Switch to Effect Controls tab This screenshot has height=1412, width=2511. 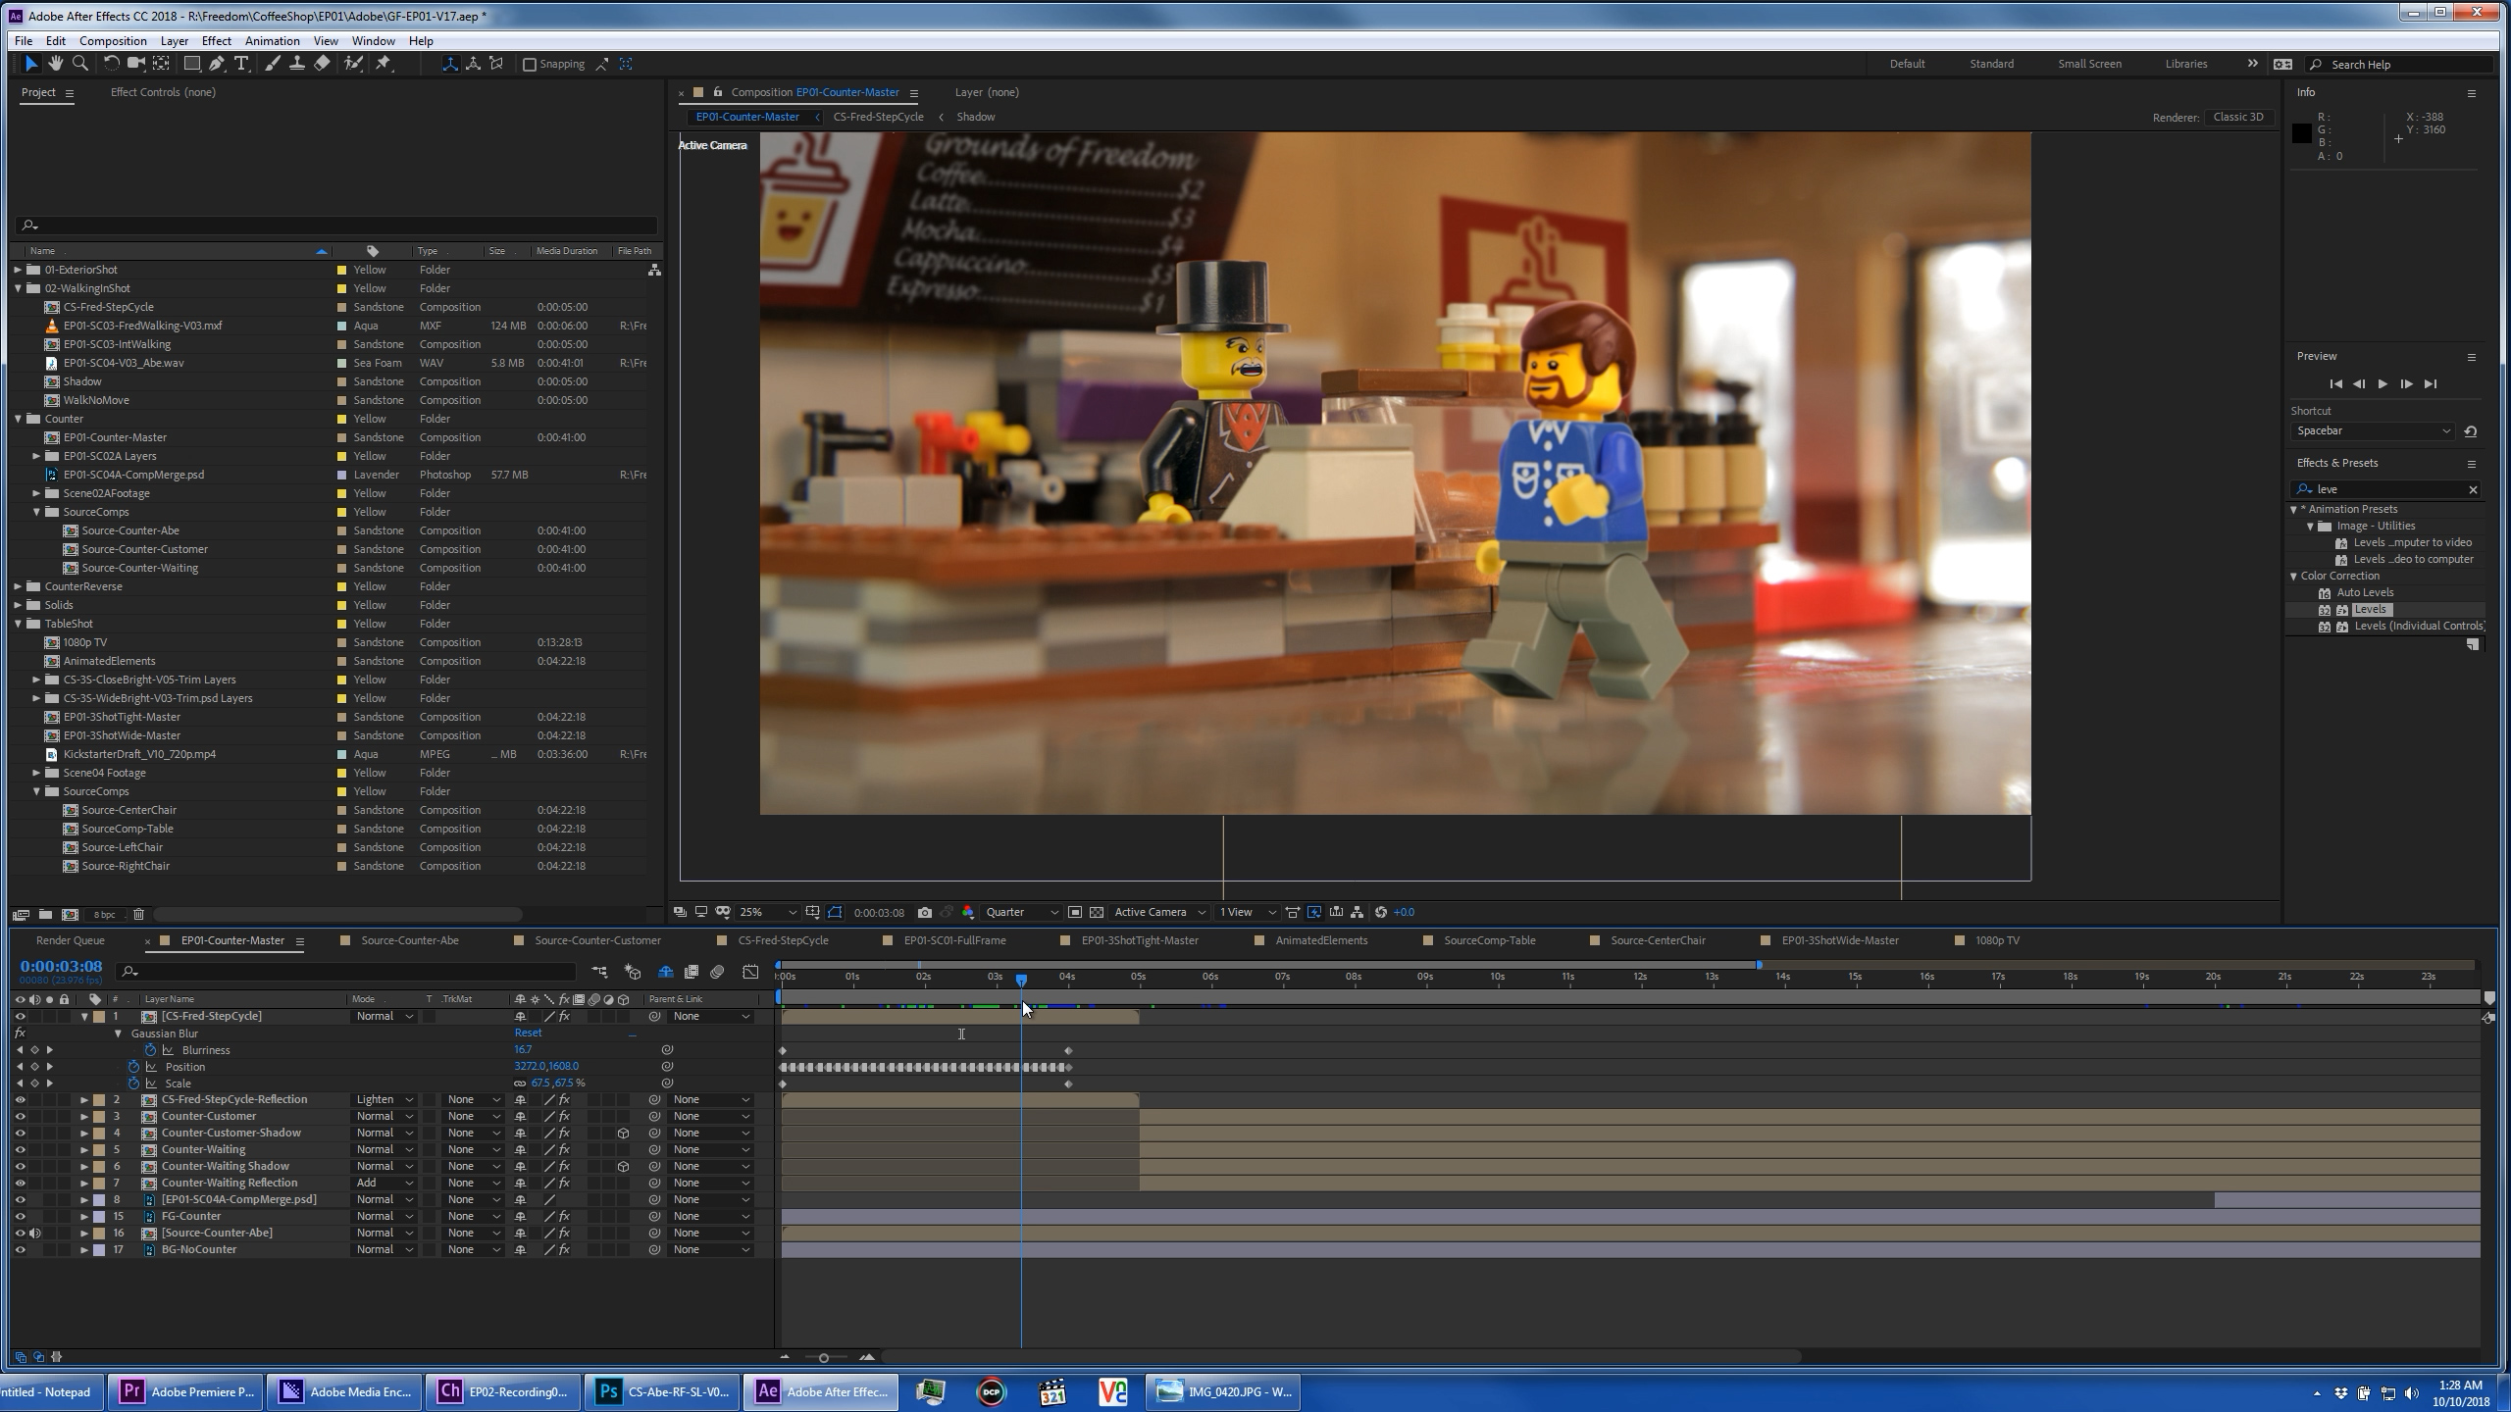(x=163, y=92)
